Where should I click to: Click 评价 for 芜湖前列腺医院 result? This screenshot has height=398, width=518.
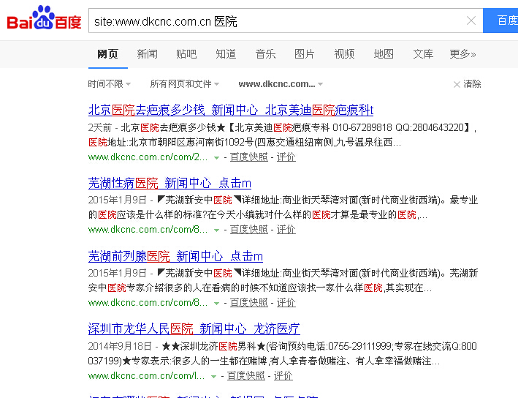pyautogui.click(x=286, y=302)
